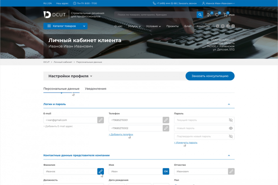The image size is (278, 185).
Task: Expand the Каталог товаров dropdown arrow
Action: tap(84, 26)
